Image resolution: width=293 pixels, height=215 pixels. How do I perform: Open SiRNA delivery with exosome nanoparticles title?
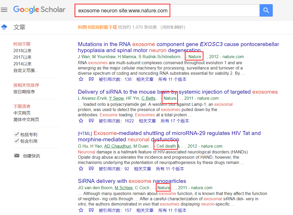point(132,181)
